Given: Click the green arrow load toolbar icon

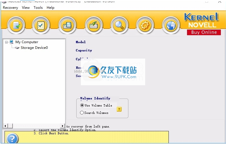Looking at the screenshot, I should coord(94,26).
